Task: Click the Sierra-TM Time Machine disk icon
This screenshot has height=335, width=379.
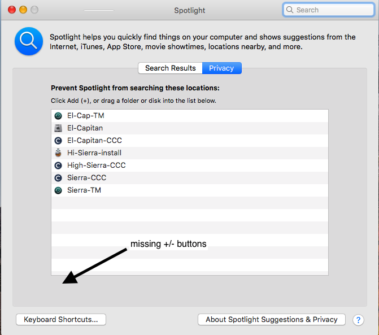Action: click(x=58, y=190)
